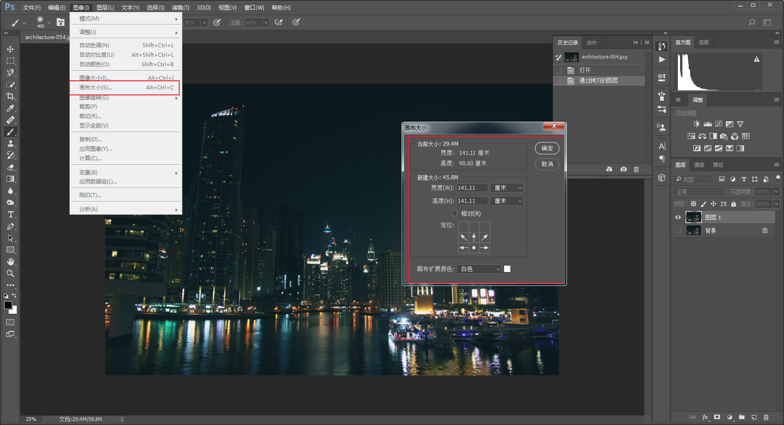
Task: Open layer style fx icon
Action: tap(705, 417)
